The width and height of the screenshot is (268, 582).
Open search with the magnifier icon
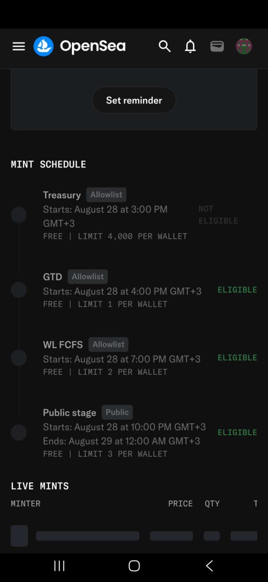pos(164,47)
